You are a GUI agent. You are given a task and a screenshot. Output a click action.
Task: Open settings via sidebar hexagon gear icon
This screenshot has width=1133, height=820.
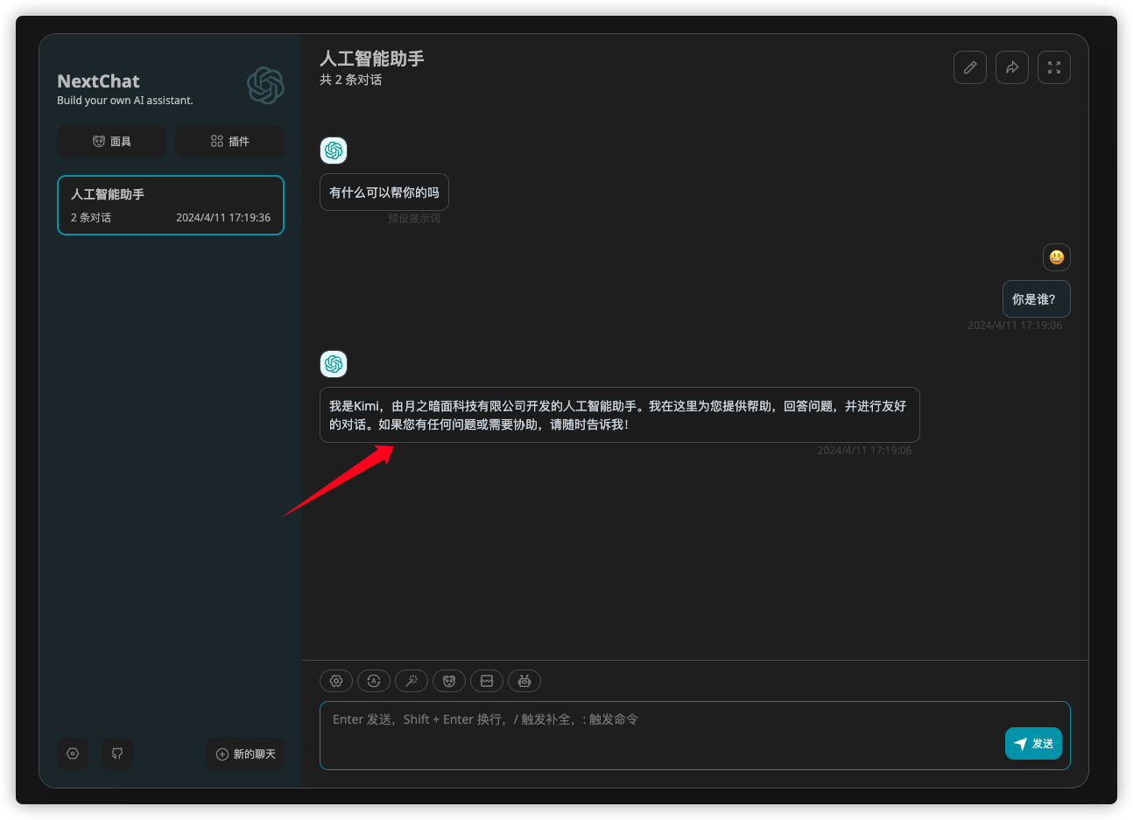tap(73, 753)
